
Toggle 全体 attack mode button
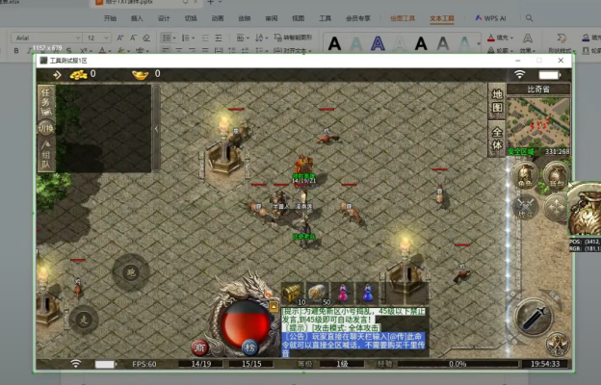tap(497, 138)
